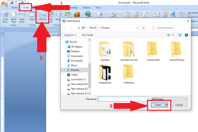Go up one folder level

click(79, 28)
